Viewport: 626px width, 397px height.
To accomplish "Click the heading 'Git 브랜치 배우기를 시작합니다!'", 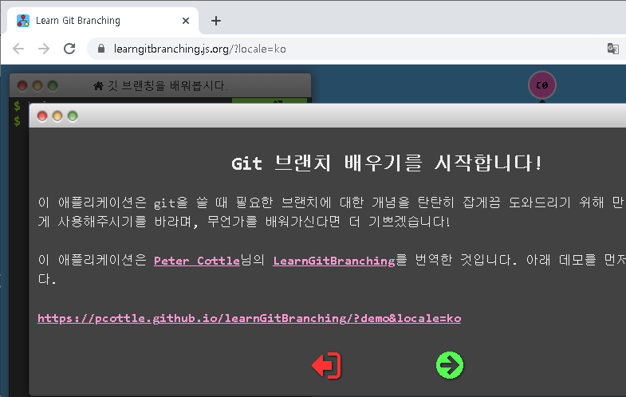I will (387, 163).
